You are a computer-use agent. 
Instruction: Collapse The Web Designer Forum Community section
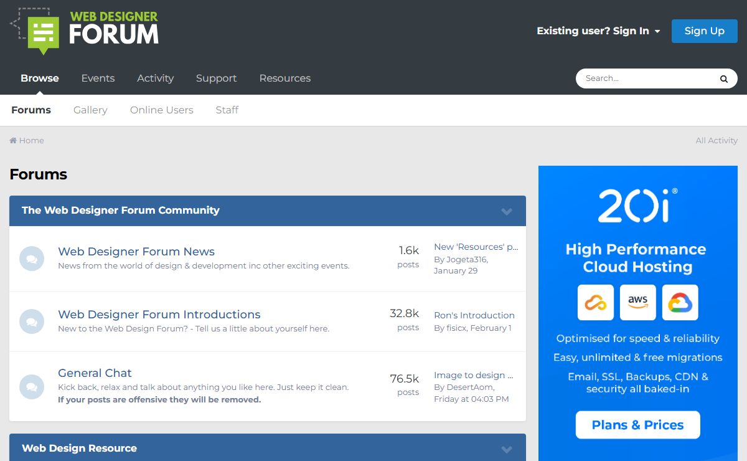[507, 211]
